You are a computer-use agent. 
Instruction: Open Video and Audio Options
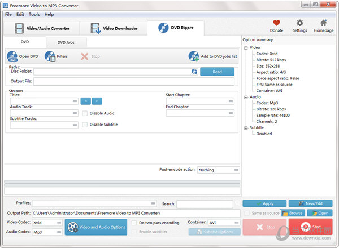96,227
